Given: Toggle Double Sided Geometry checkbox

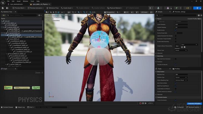Looking at the screenshot, I should [176, 42].
